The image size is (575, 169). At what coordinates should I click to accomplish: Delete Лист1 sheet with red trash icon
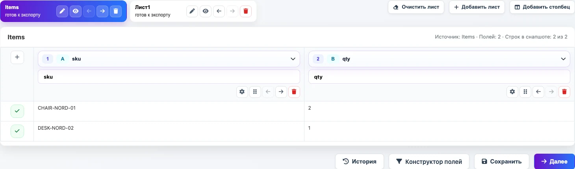(x=246, y=11)
